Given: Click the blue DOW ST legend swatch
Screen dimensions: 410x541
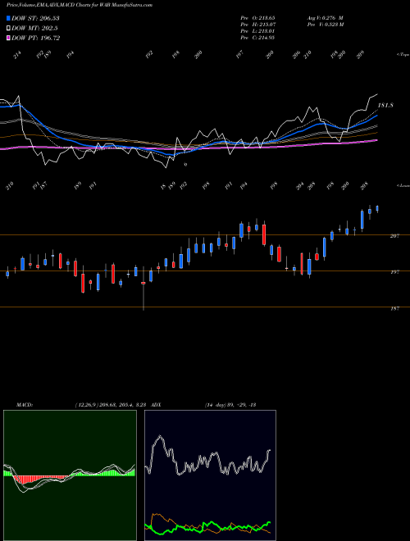Looking at the screenshot, I should click(8, 18).
